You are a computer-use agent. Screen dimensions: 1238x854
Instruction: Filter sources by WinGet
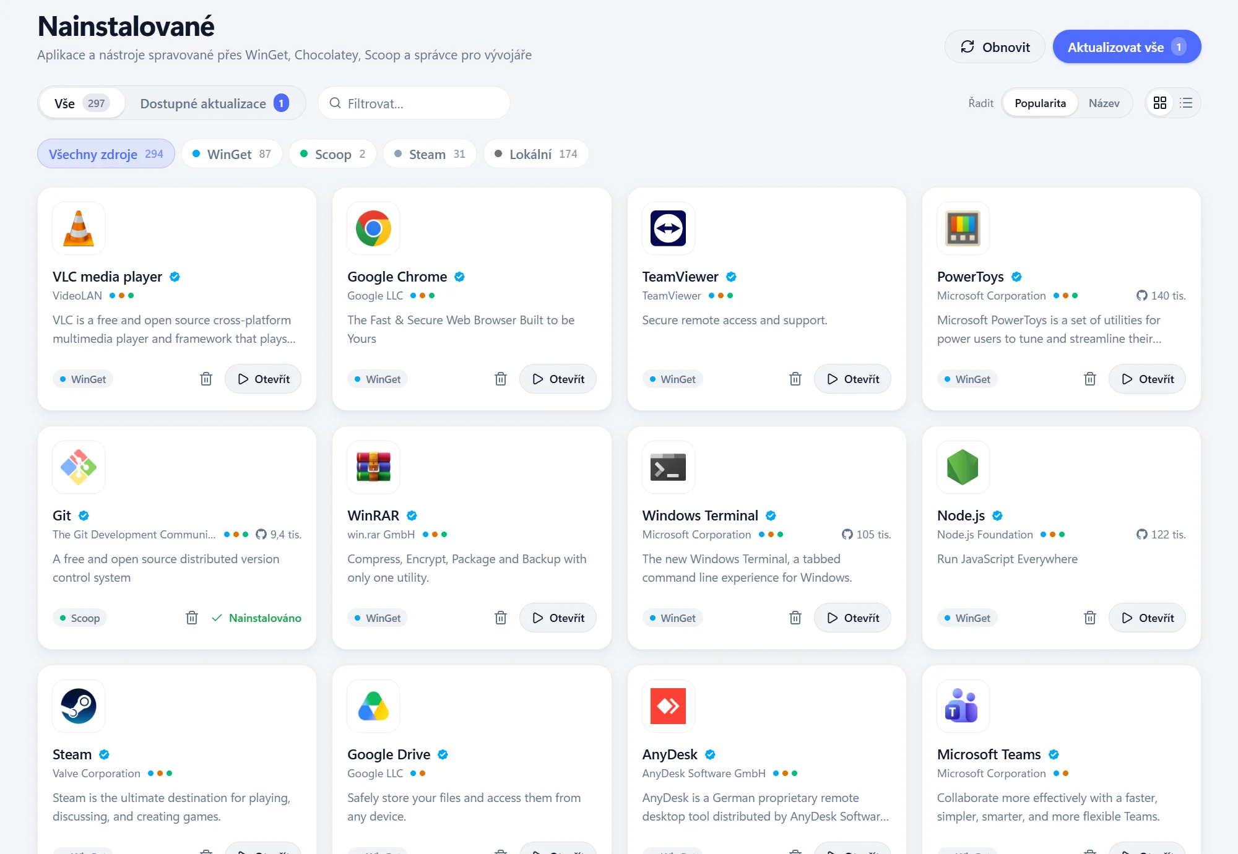(232, 154)
